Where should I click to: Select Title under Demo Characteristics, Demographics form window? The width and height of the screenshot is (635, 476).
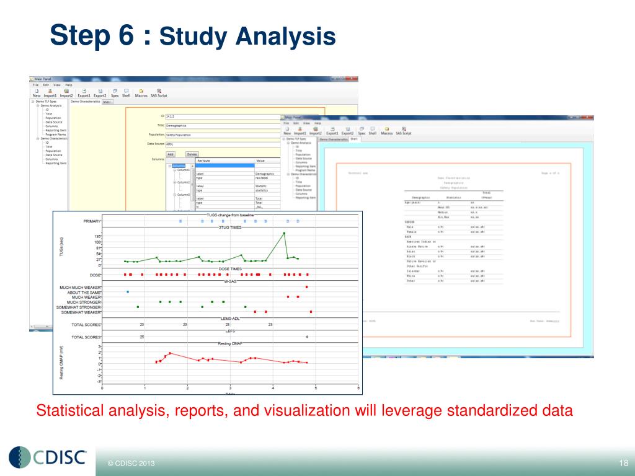coord(48,146)
